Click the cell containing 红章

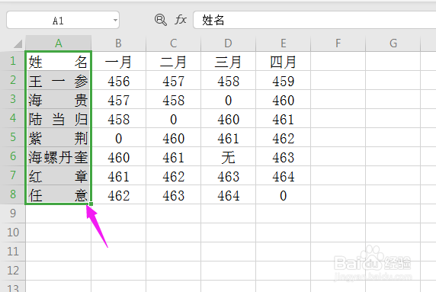(59, 175)
